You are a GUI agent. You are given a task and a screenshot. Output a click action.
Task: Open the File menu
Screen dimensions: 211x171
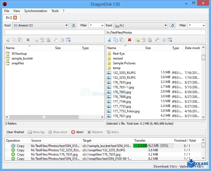click(x=7, y=11)
